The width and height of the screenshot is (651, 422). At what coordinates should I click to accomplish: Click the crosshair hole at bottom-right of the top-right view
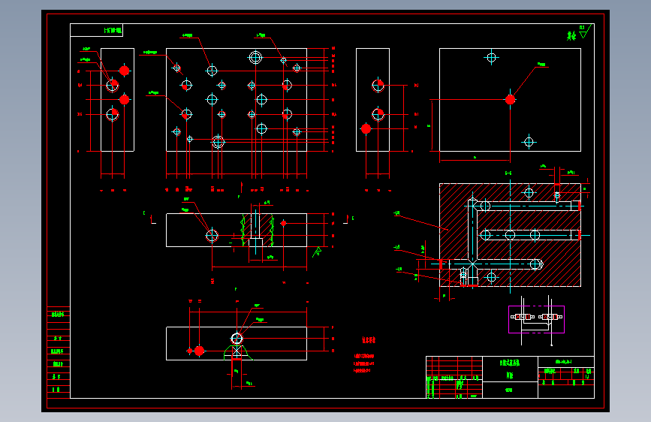pyautogui.click(x=529, y=142)
